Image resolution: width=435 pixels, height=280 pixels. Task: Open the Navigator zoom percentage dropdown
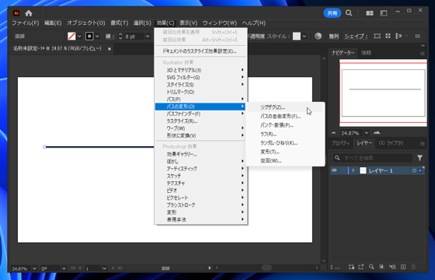pyautogui.click(x=367, y=133)
